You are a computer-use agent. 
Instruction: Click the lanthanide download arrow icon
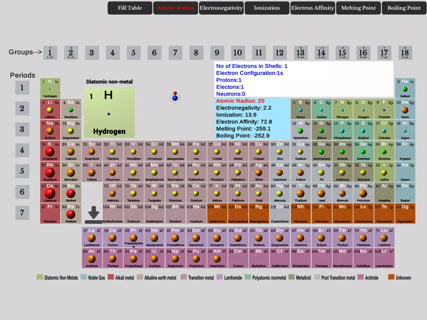(x=94, y=215)
